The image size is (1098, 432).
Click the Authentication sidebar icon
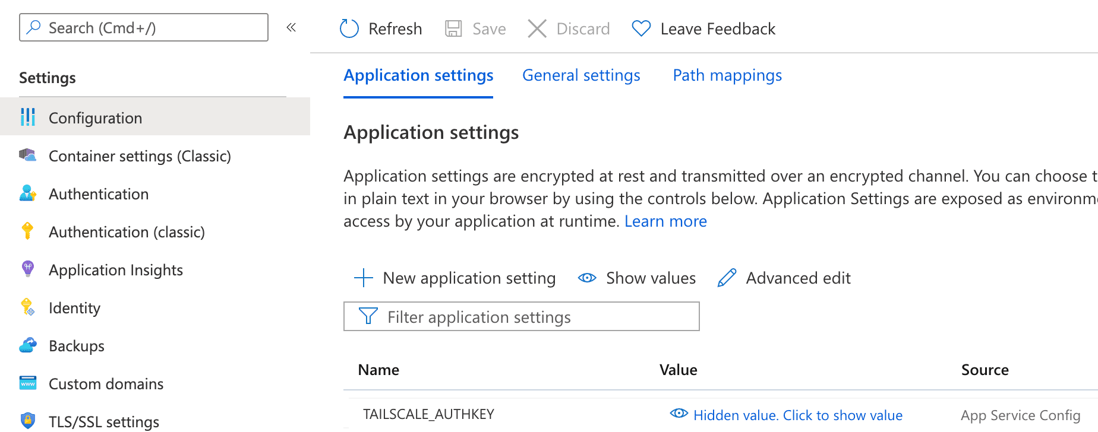[28, 193]
